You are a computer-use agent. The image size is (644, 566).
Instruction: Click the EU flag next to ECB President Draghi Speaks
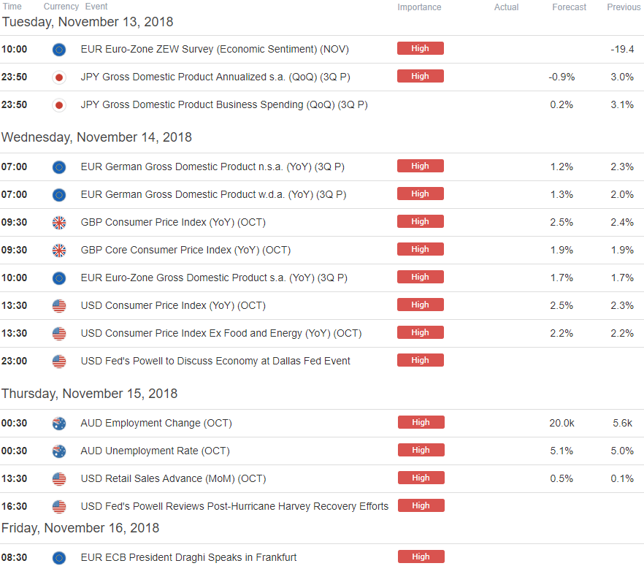click(59, 558)
